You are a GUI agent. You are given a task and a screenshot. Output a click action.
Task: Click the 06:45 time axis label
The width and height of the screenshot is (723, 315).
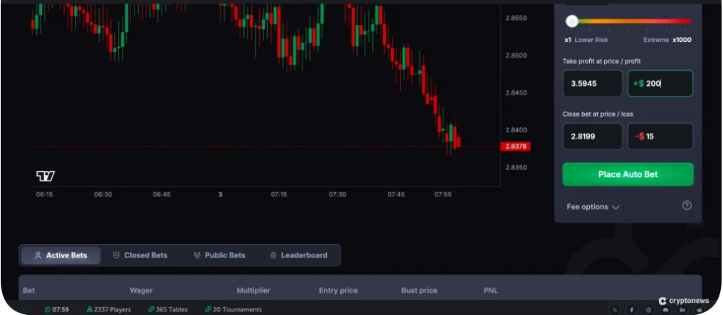pyautogui.click(x=162, y=194)
